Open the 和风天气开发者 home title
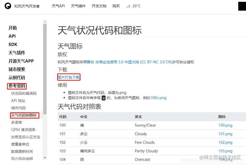246x165 pixels. pyautogui.click(x=27, y=6)
